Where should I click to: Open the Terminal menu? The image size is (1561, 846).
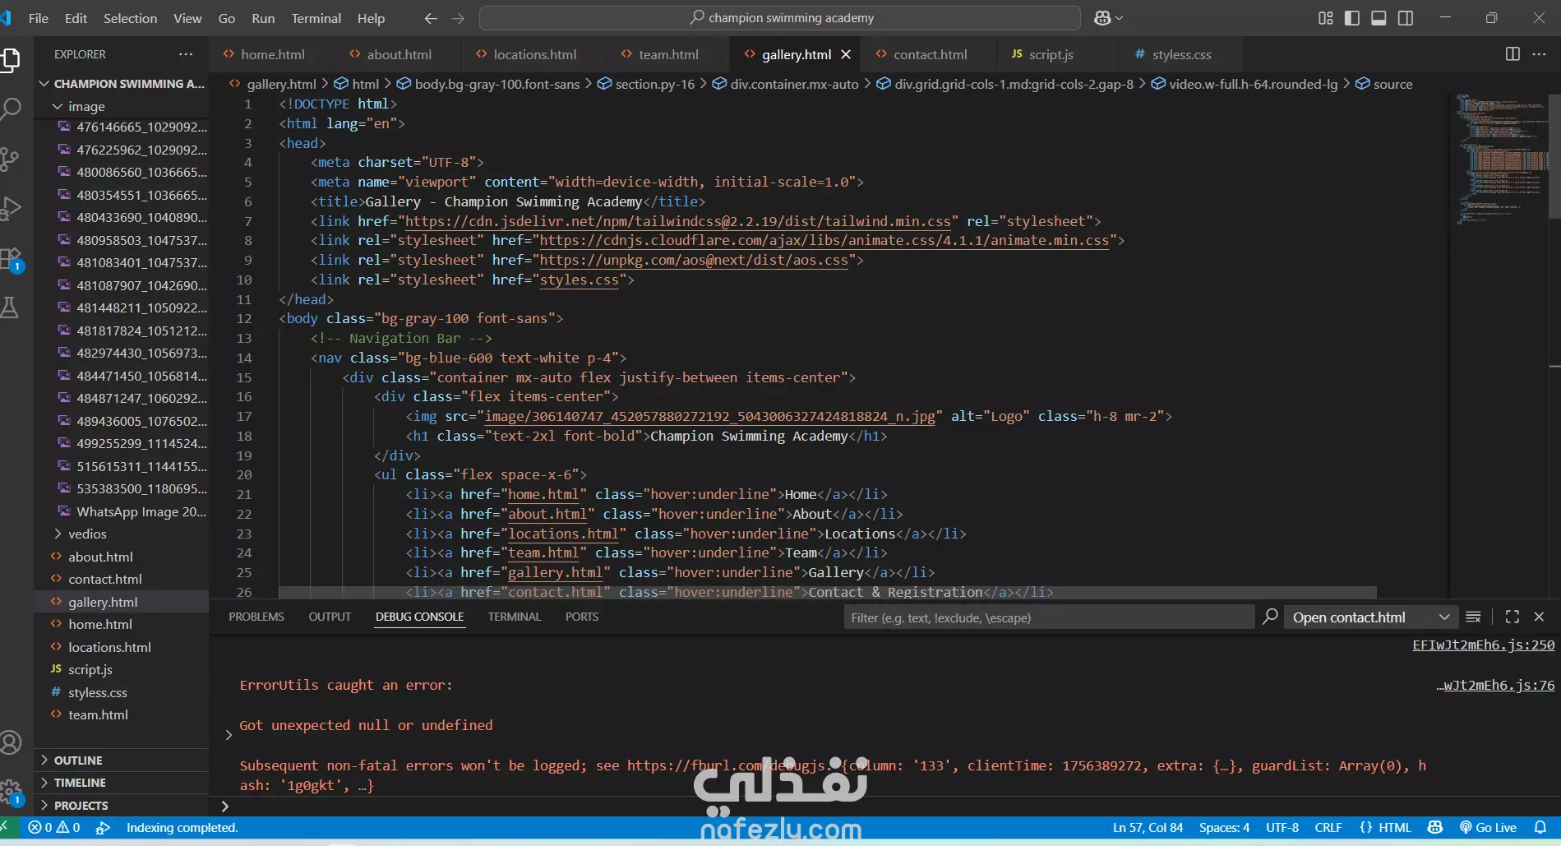(316, 18)
